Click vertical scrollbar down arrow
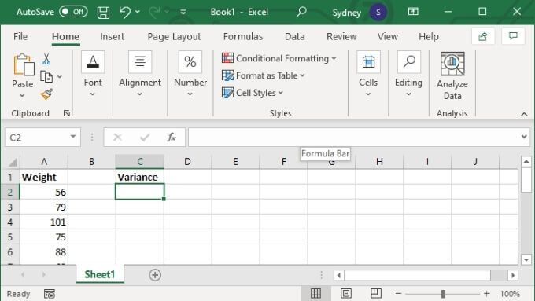Viewport: 535px width, 301px height. point(526,260)
